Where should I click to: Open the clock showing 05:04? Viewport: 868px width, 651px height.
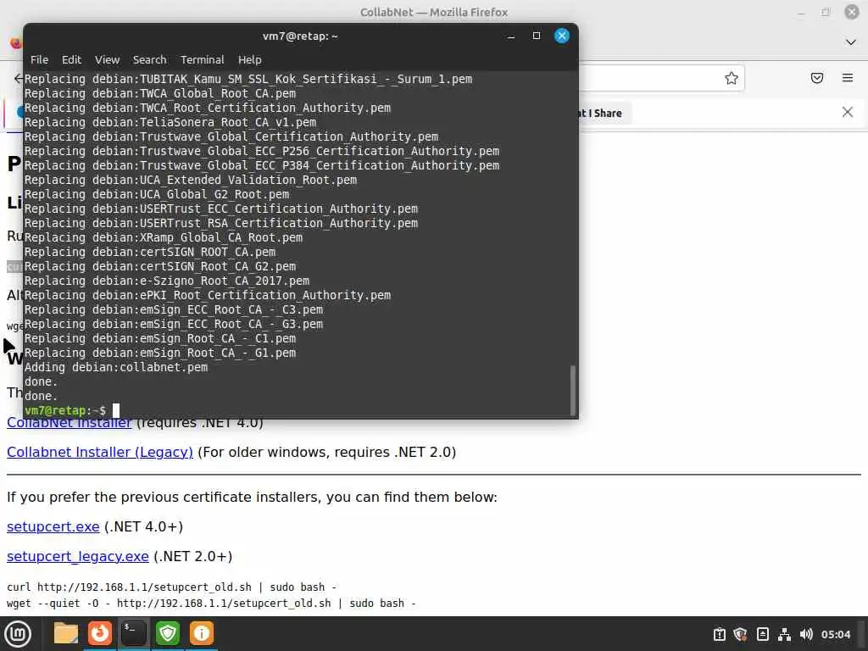pyautogui.click(x=836, y=634)
